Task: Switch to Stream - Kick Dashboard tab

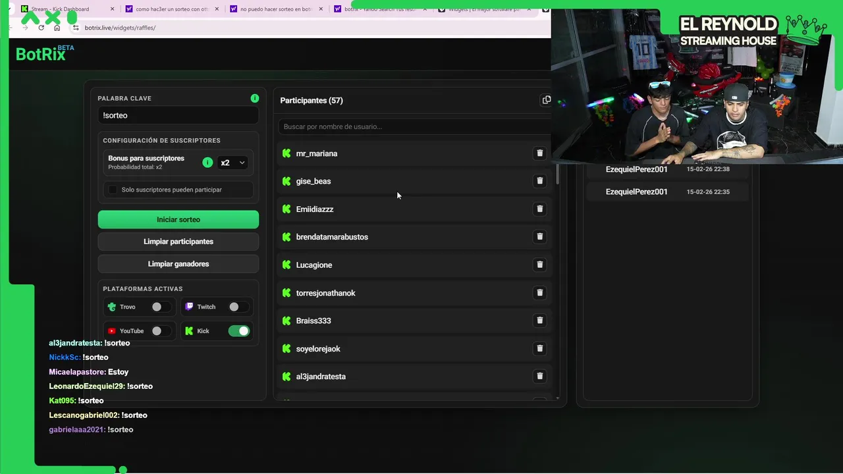Action: click(66, 9)
